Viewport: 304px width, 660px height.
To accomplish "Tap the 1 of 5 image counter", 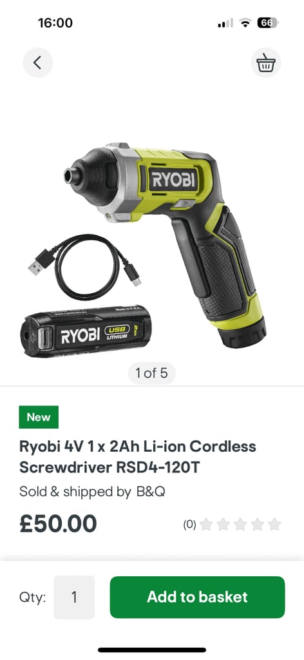I will (152, 373).
